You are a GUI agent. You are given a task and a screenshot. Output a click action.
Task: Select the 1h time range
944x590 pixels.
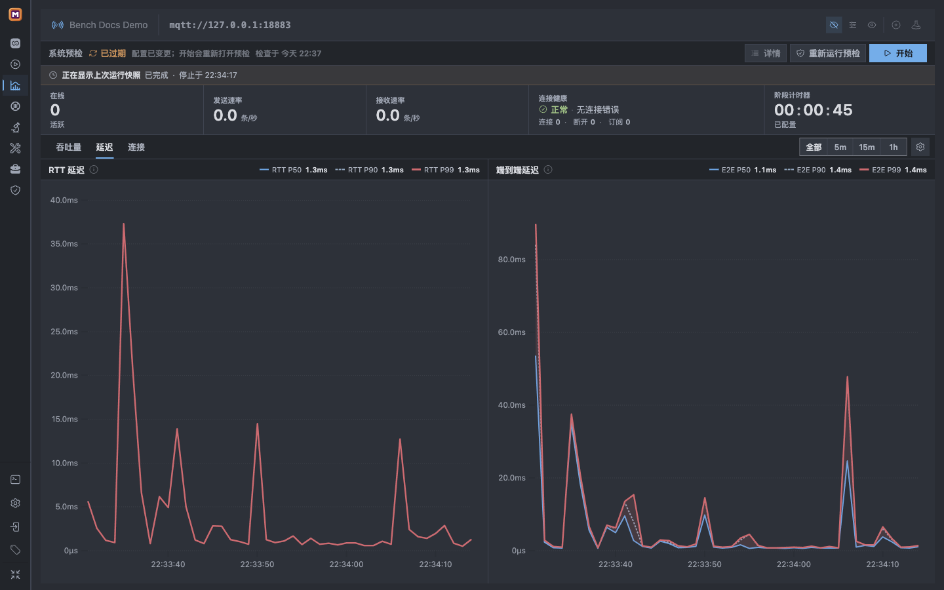(x=894, y=147)
